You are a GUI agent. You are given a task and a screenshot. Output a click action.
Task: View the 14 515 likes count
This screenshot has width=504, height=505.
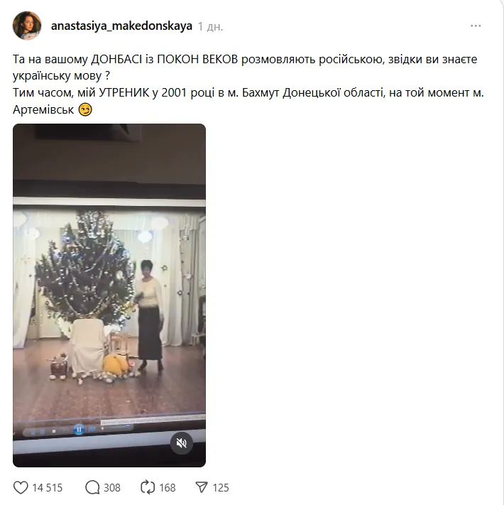tap(48, 488)
